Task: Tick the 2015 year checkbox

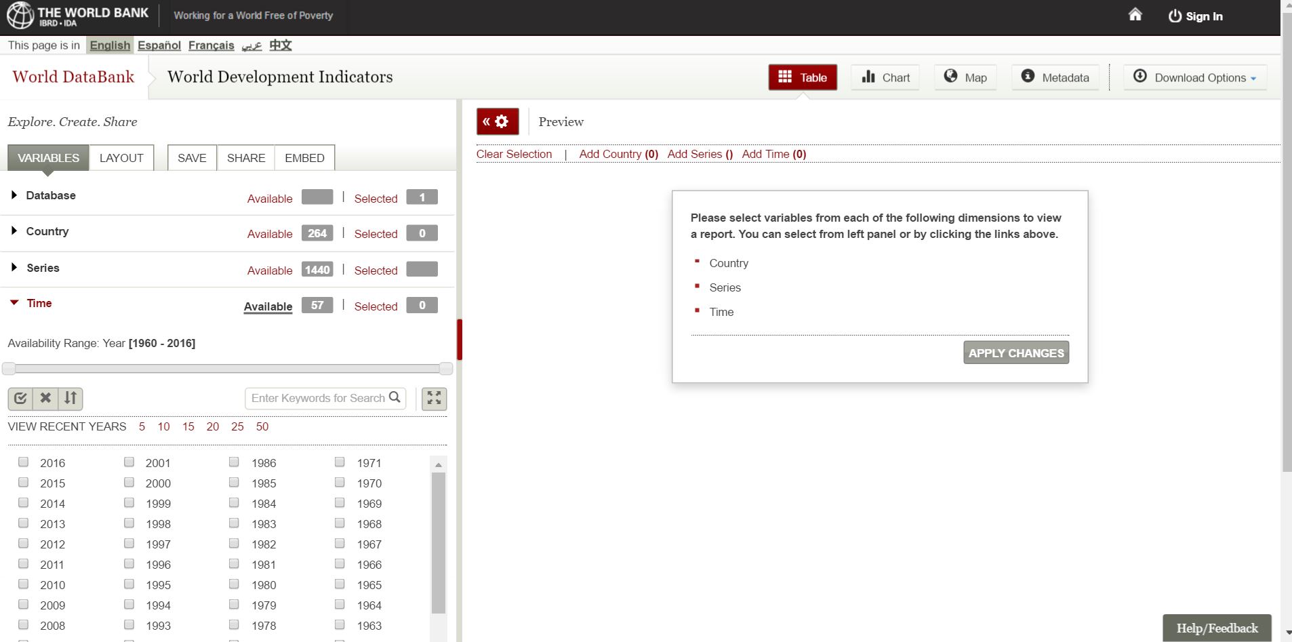Action: [x=24, y=482]
